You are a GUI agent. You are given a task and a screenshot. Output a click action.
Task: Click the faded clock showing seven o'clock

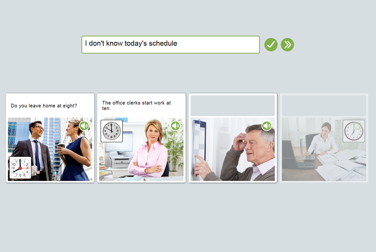click(354, 131)
